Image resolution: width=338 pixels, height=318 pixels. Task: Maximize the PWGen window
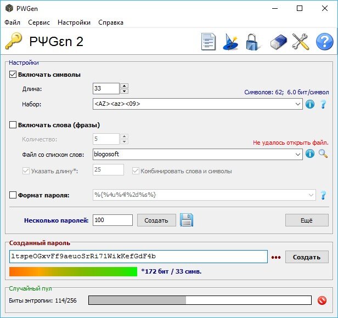(x=300, y=9)
